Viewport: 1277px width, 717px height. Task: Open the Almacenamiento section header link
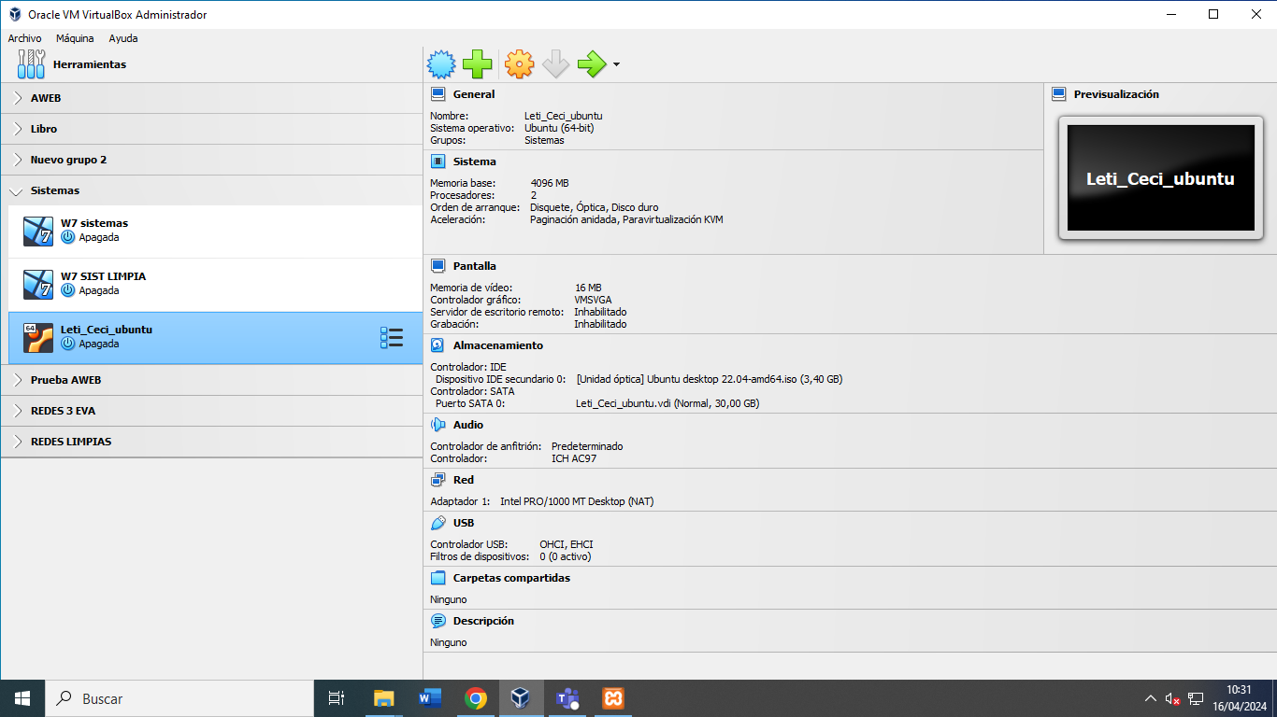[497, 345]
